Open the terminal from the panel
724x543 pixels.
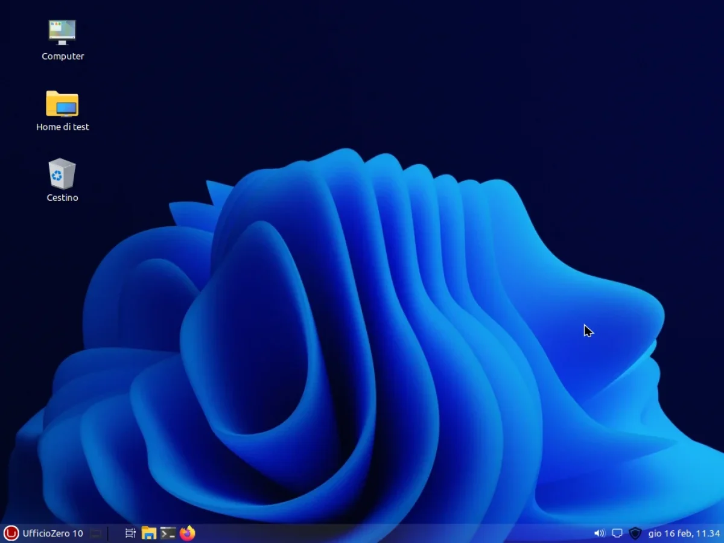coord(168,533)
